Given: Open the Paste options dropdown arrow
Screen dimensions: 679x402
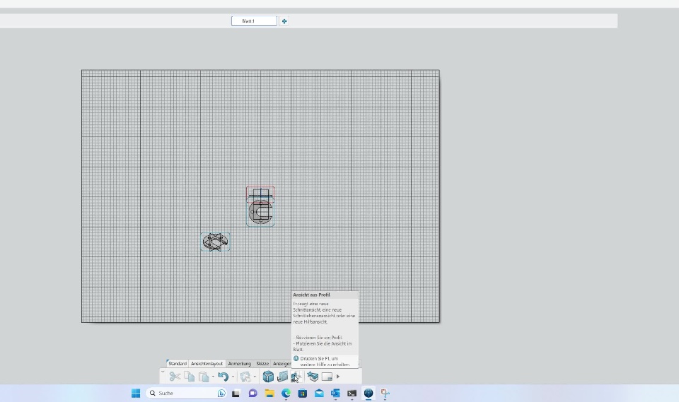Looking at the screenshot, I should pyautogui.click(x=213, y=377).
